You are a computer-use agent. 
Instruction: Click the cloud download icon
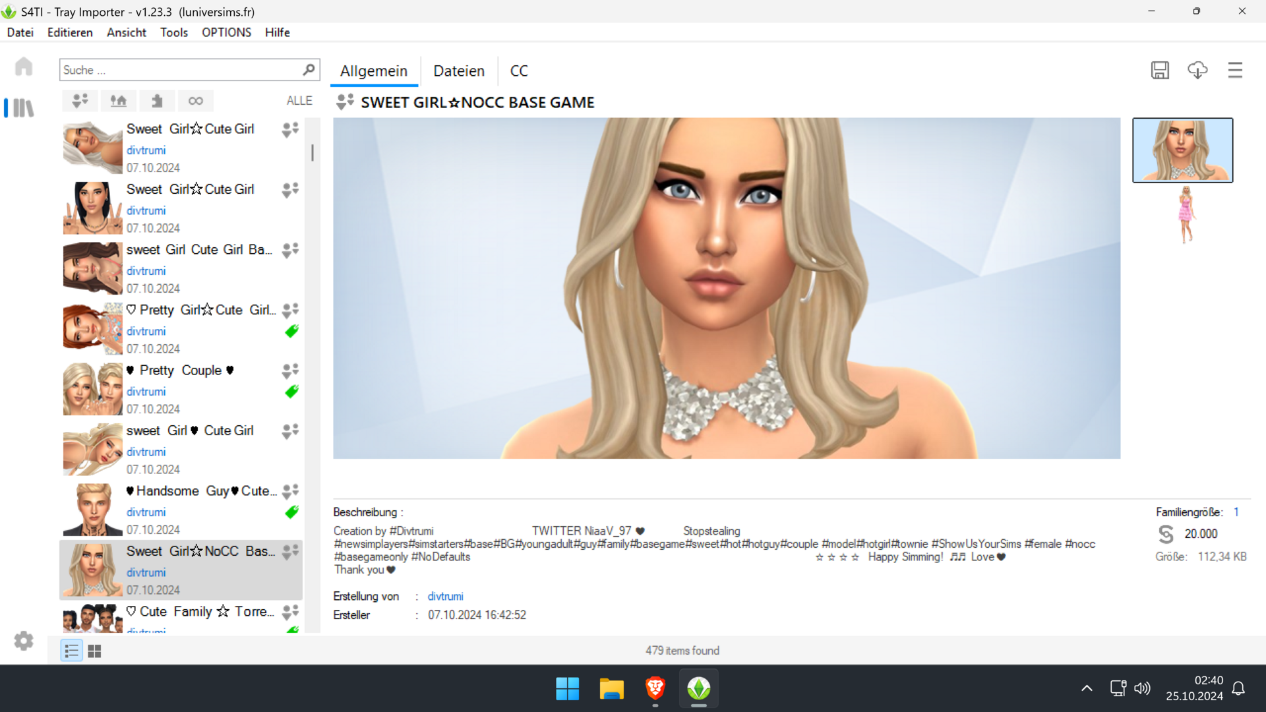tap(1197, 71)
